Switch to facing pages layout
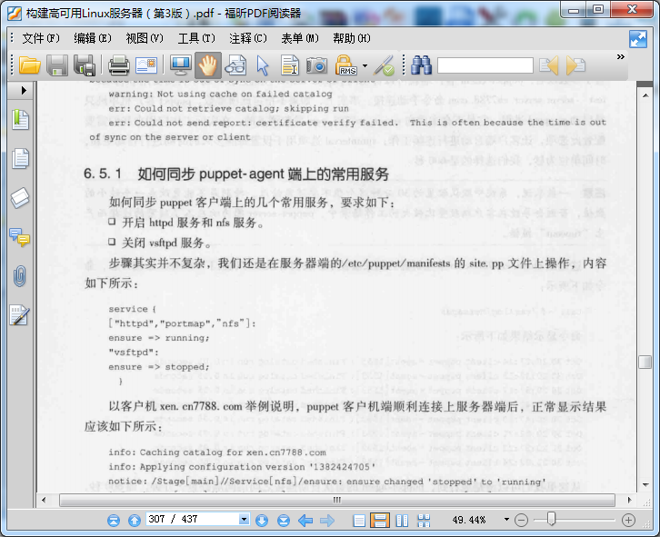This screenshot has width=660, height=537. [x=403, y=521]
